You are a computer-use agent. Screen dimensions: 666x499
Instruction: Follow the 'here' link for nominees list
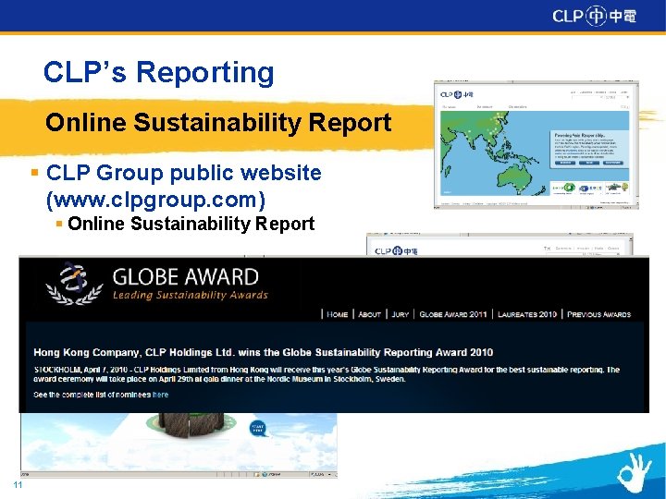click(160, 395)
